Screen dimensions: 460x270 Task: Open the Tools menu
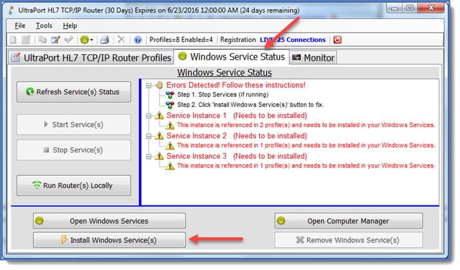[44, 26]
